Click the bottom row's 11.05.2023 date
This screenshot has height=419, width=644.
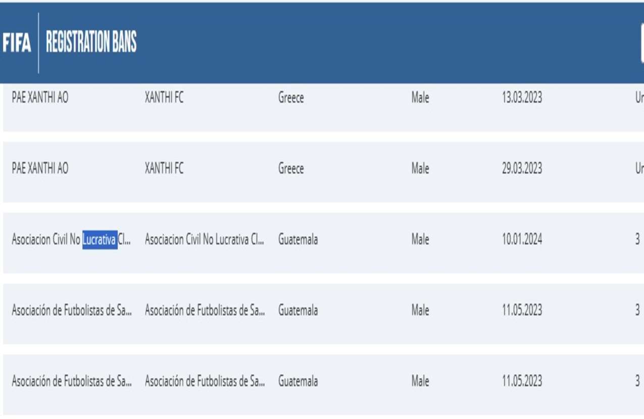coord(522,381)
